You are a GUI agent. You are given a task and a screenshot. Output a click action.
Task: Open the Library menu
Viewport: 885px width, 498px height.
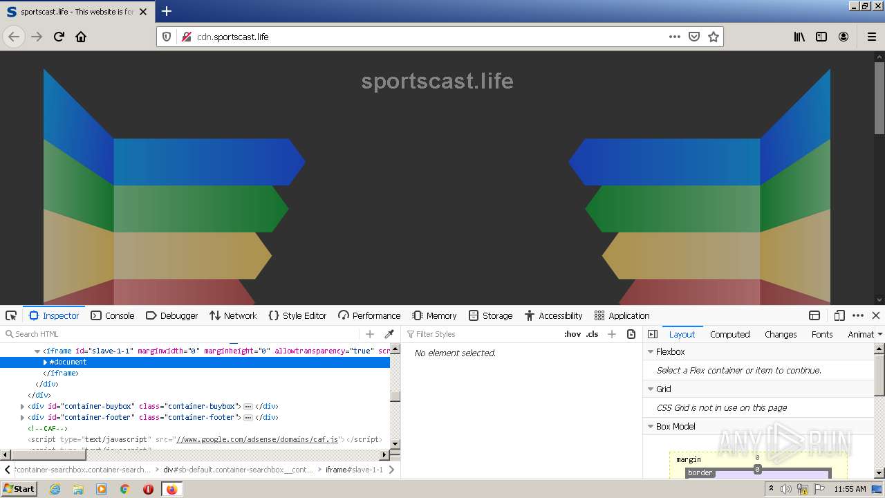coord(799,37)
